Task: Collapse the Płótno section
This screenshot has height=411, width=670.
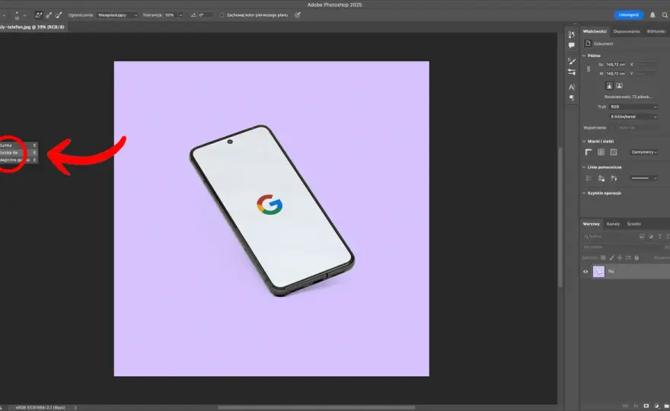Action: coord(584,56)
